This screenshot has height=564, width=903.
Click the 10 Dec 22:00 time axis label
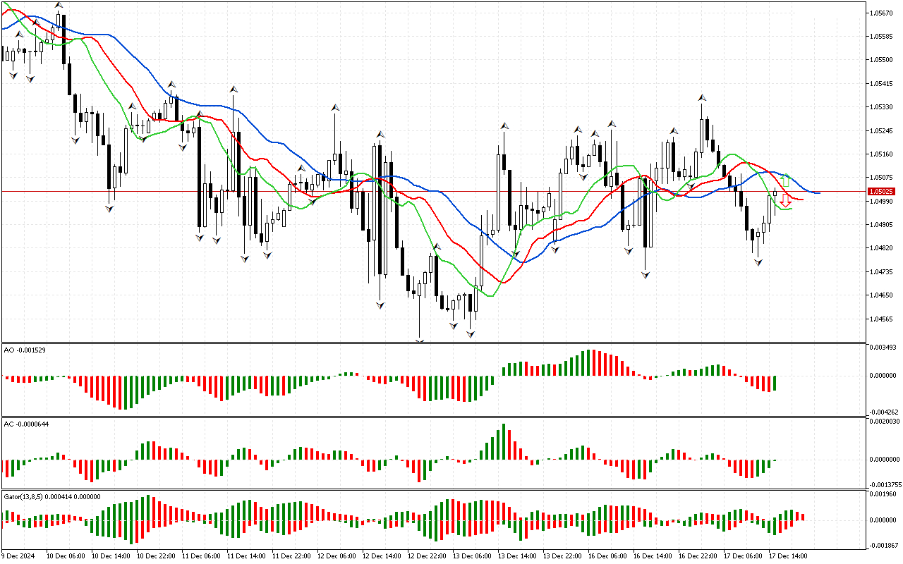156,556
